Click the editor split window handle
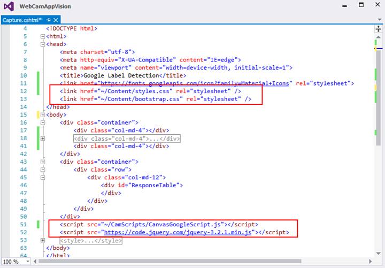This screenshot has width=385, height=268. click(379, 29)
